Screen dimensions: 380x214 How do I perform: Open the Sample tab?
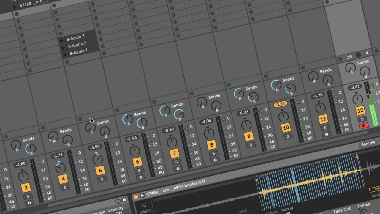(368, 144)
